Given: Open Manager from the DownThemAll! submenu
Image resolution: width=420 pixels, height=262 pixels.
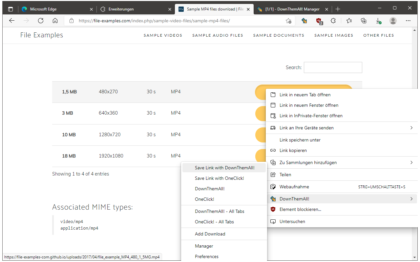Looking at the screenshot, I should 224,246.
